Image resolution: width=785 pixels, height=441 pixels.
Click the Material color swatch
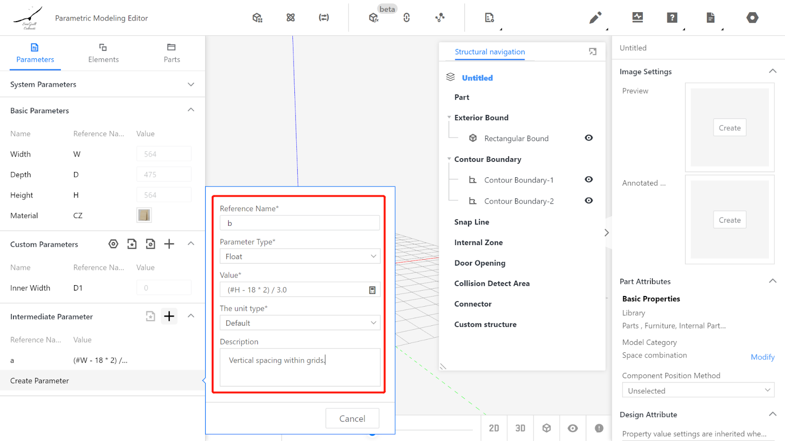coord(144,215)
